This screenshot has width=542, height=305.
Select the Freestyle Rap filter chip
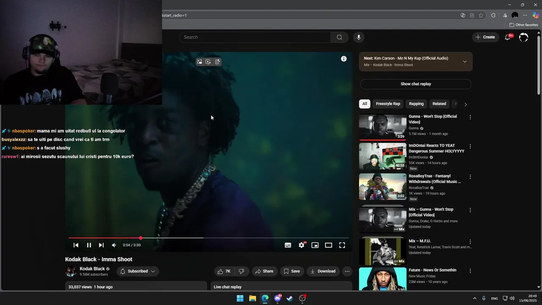point(388,104)
